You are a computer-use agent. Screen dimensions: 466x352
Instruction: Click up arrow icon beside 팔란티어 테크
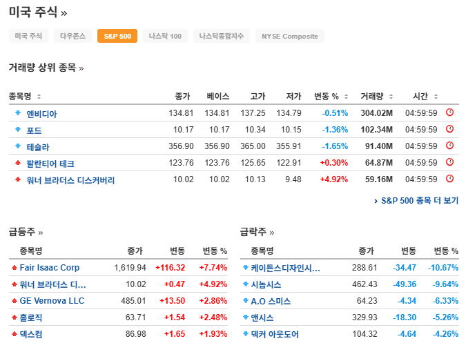click(x=18, y=162)
